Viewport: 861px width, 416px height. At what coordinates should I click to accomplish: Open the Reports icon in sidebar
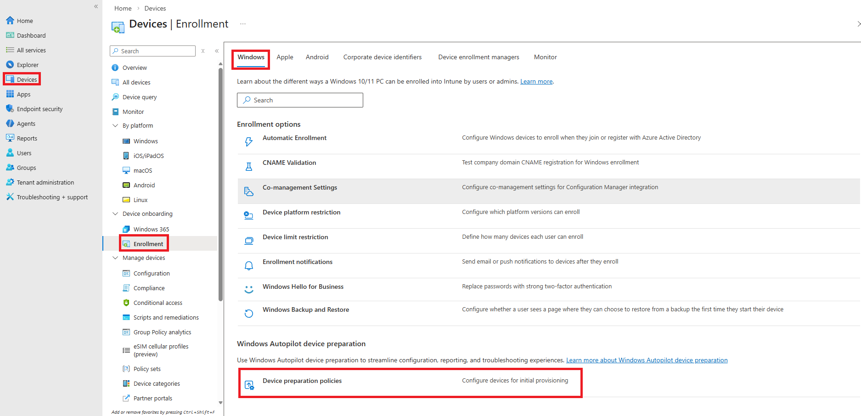click(10, 138)
